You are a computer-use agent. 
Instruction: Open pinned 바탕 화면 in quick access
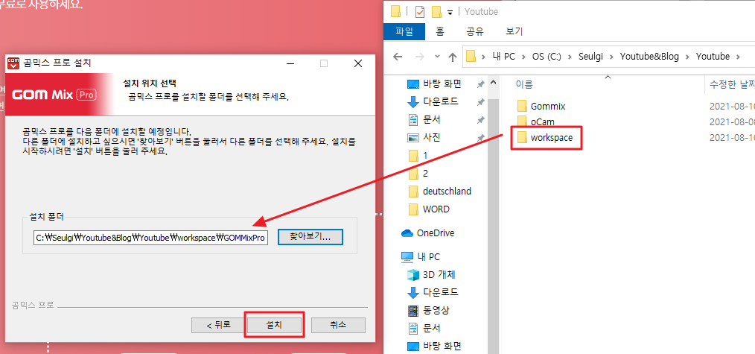[x=442, y=83]
